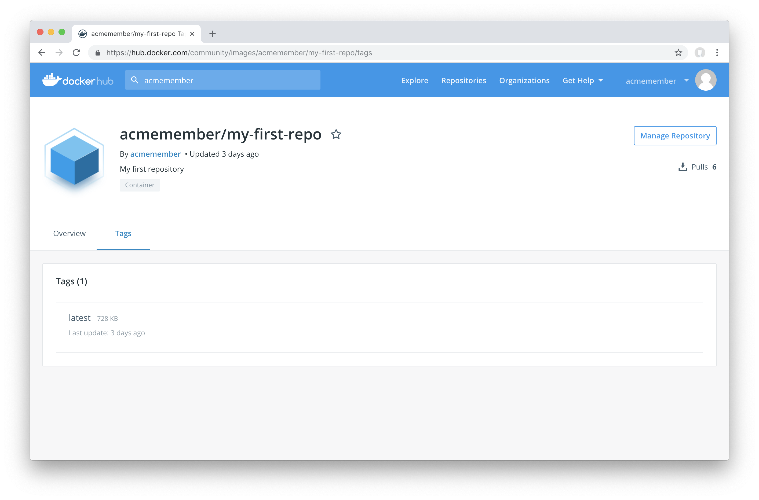Select the Tags tab
The height and width of the screenshot is (500, 759).
[x=123, y=233]
